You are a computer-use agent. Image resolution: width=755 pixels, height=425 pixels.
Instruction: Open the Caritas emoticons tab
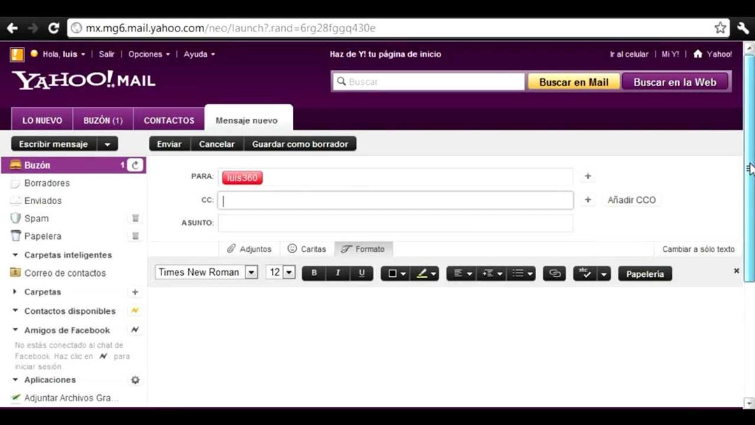pyautogui.click(x=307, y=249)
